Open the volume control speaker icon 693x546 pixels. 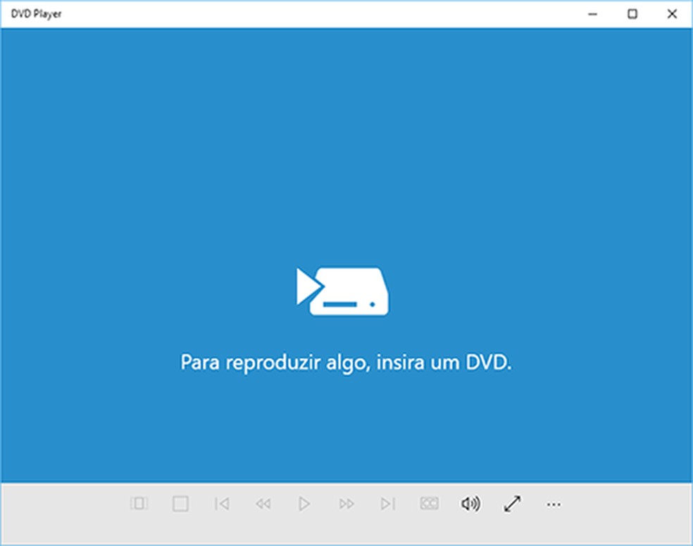pyautogui.click(x=471, y=504)
